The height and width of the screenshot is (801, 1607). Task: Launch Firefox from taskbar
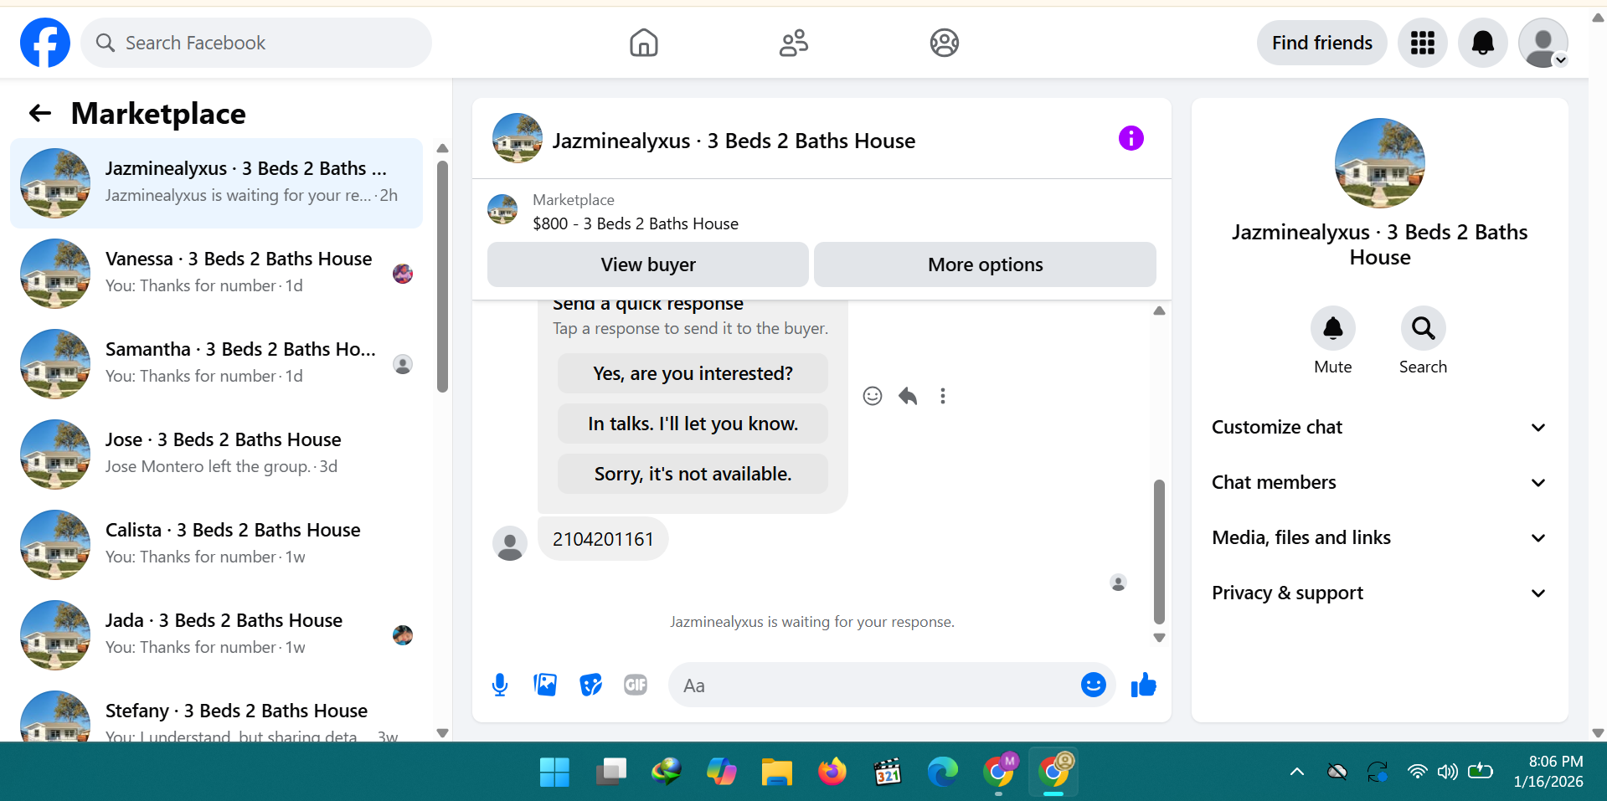click(x=832, y=772)
